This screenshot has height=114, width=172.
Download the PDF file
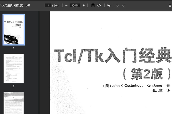170,5
